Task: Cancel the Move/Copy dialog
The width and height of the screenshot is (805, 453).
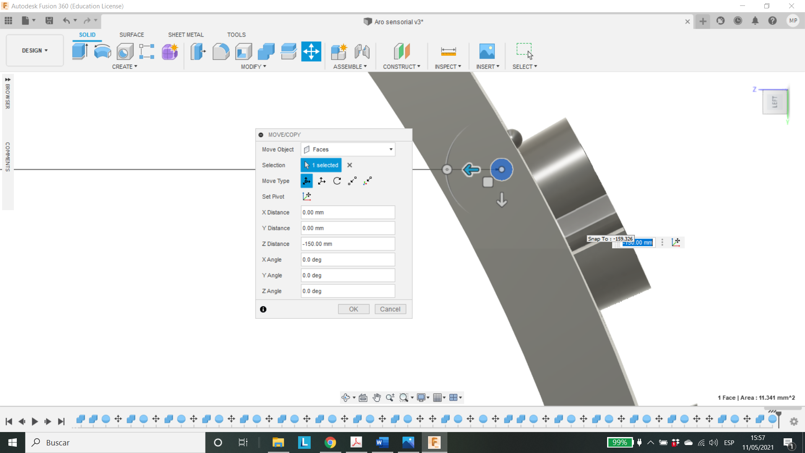Action: click(x=390, y=309)
